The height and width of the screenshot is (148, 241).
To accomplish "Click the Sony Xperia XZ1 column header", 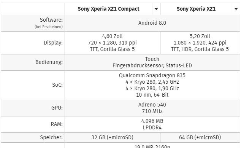I will pos(196,9).
